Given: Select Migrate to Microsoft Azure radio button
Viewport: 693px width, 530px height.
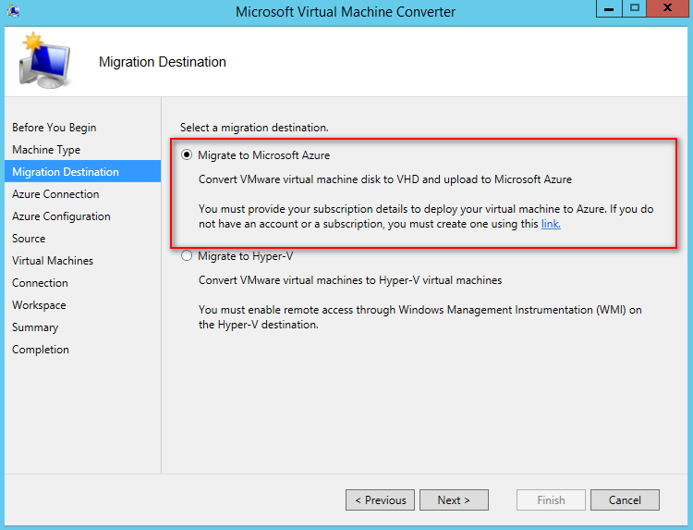Looking at the screenshot, I should 187,154.
